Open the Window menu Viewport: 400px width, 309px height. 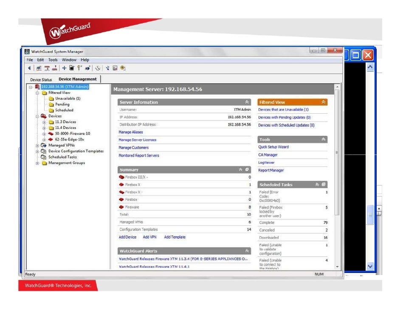coord(69,60)
